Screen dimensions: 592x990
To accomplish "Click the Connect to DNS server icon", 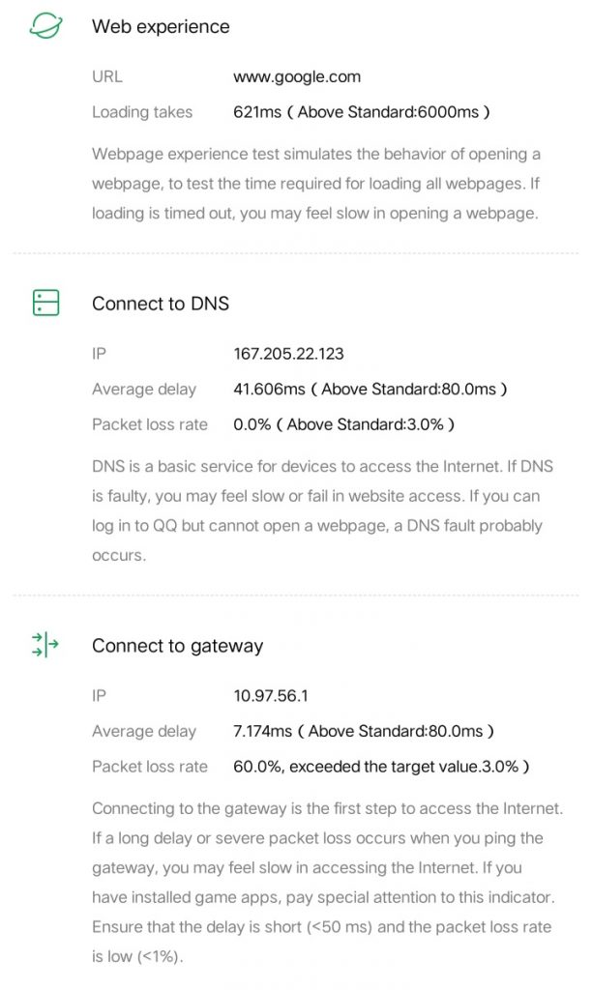I will pos(45,303).
